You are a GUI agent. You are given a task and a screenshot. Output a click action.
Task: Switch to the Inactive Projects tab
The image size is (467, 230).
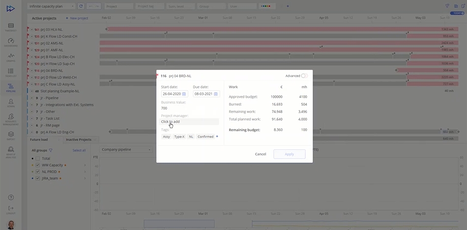[x=79, y=140]
